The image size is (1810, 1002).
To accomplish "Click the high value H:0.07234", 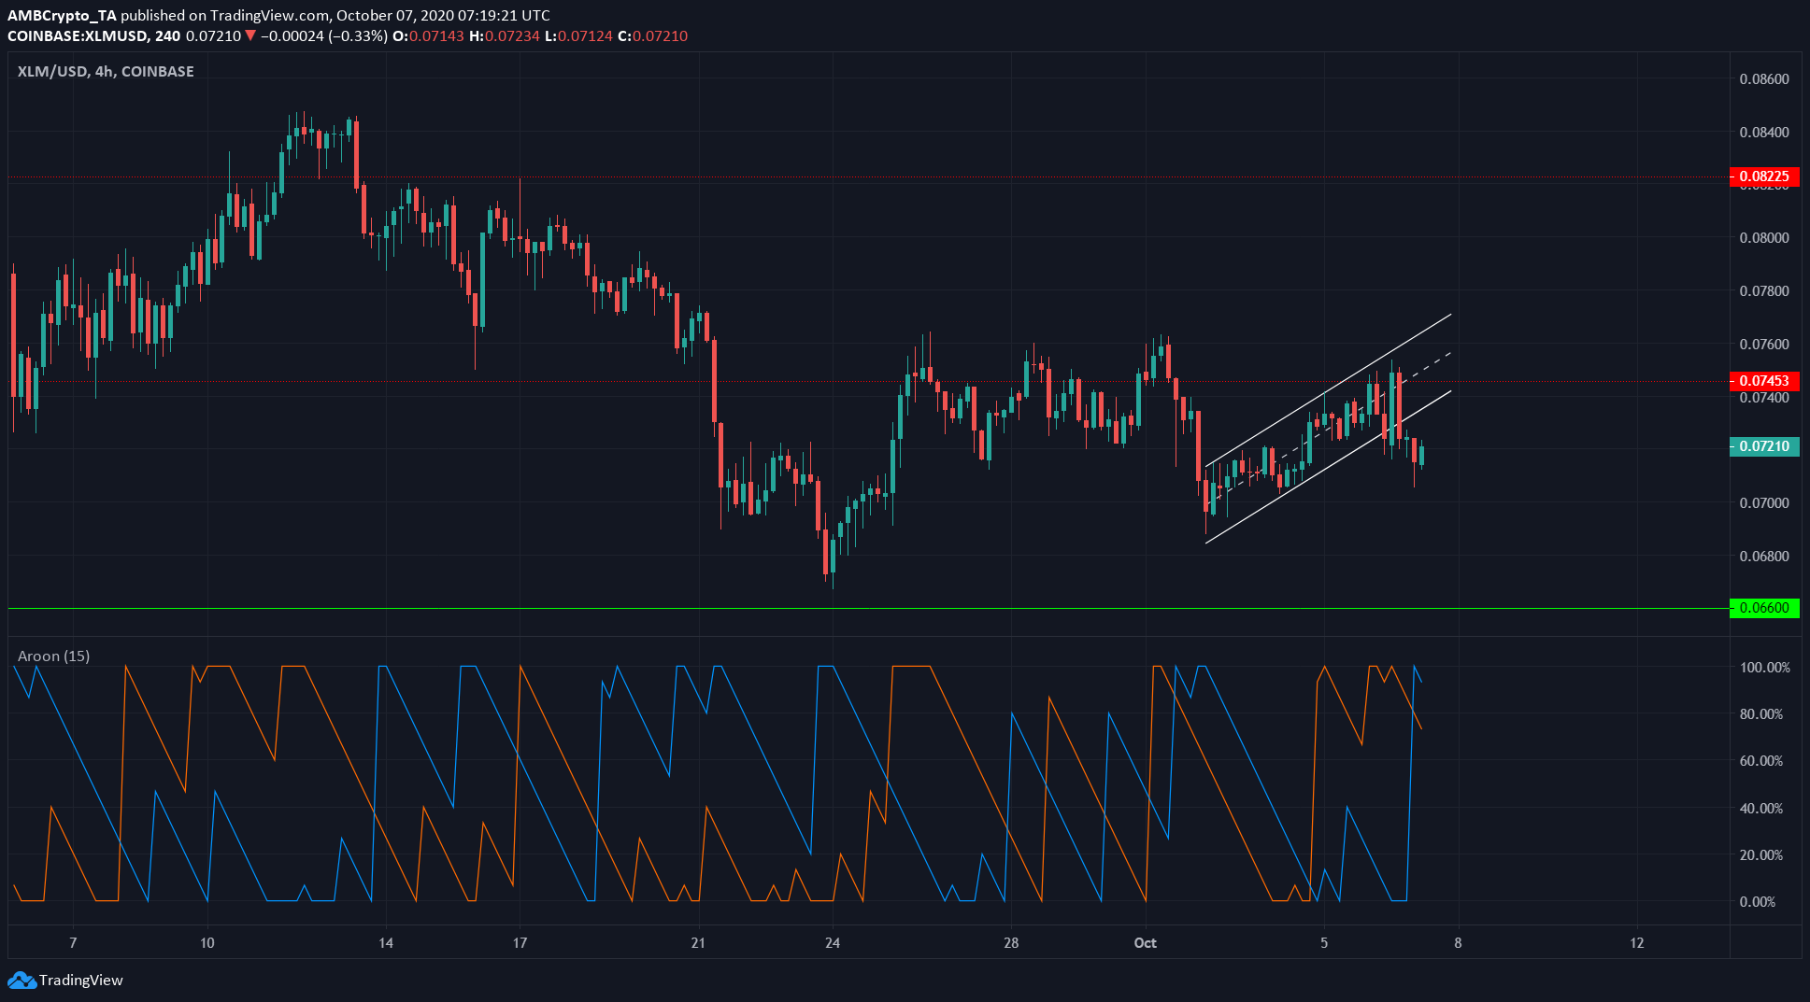I will click(504, 35).
